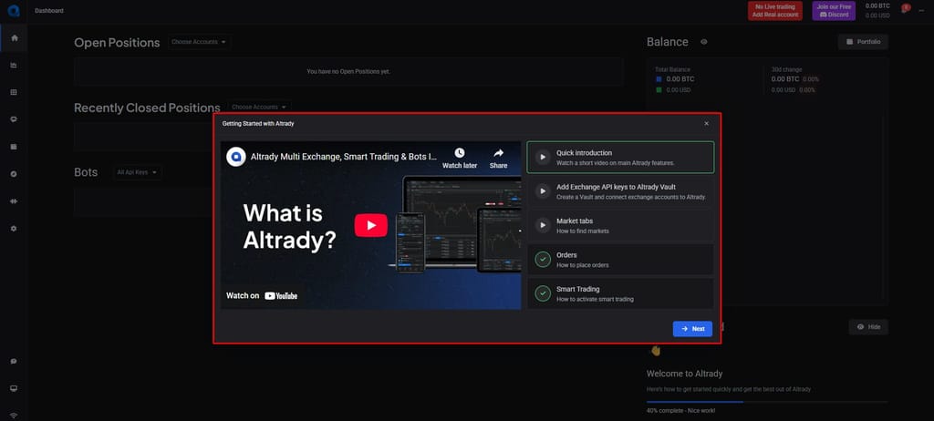Click the monitor icon near sidebar bottom
The image size is (934, 421).
coord(14,388)
